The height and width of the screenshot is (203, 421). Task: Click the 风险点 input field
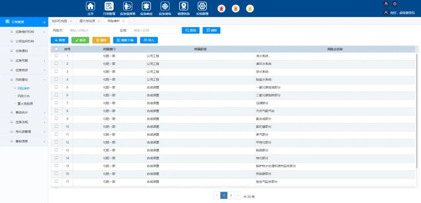coord(92,30)
